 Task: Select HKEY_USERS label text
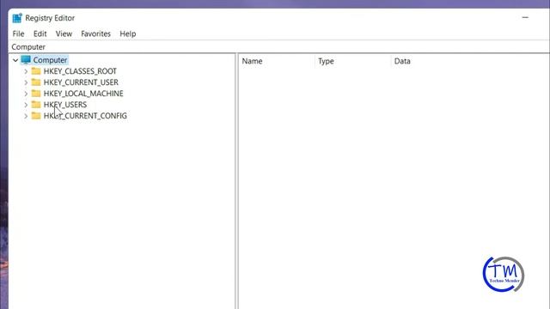click(65, 105)
